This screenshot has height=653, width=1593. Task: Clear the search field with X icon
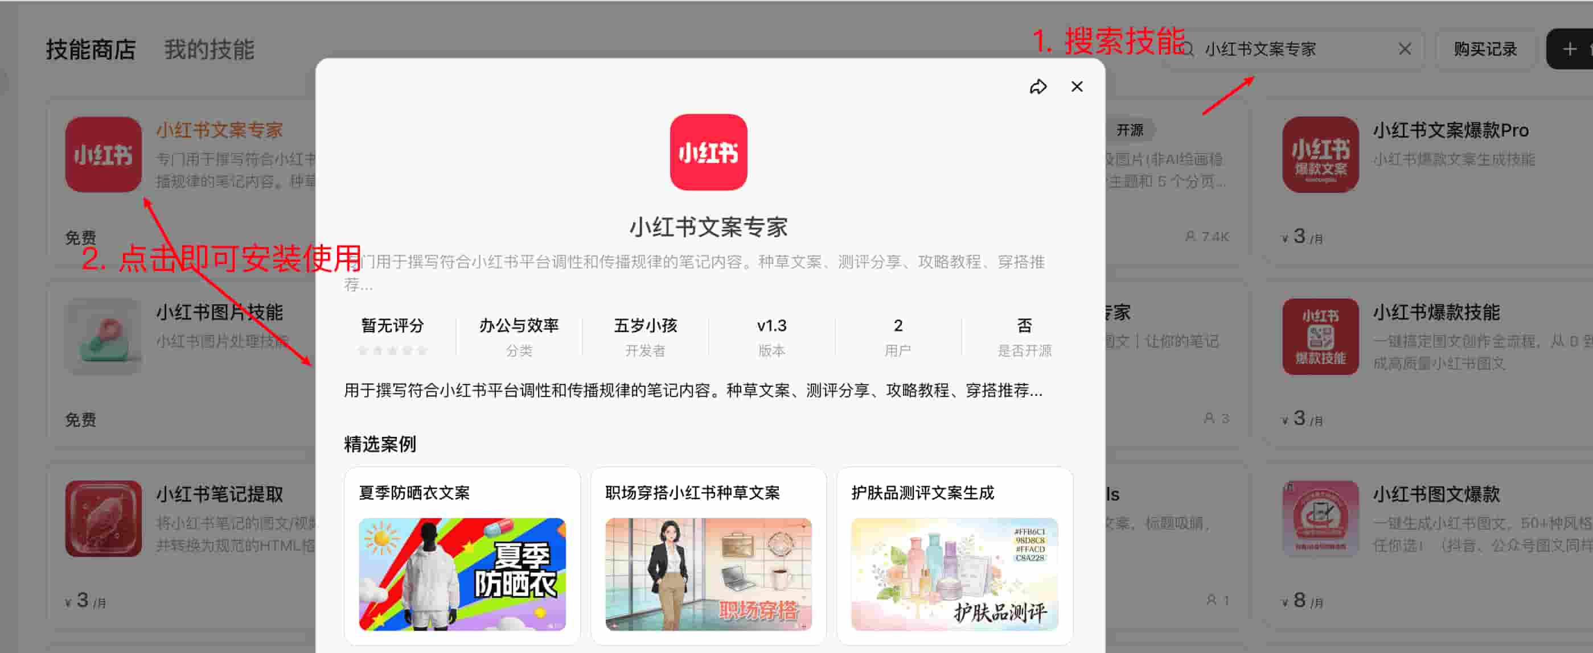point(1405,49)
